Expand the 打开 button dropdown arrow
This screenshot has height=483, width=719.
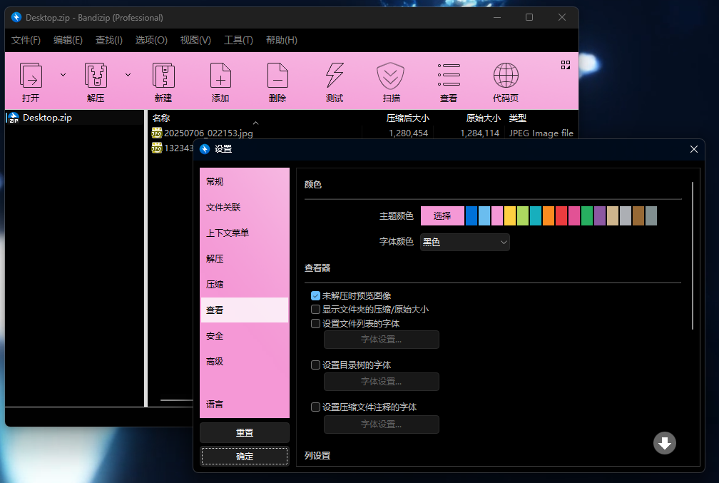[x=63, y=73]
